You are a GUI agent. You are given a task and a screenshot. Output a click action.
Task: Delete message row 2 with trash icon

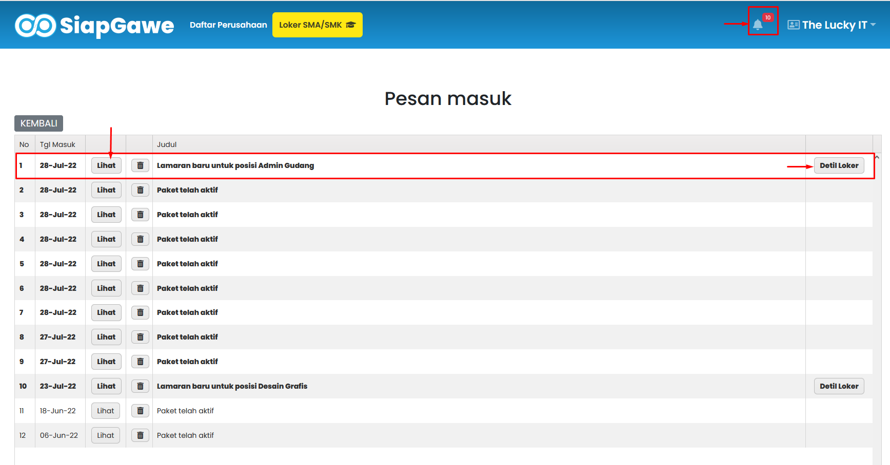point(140,190)
